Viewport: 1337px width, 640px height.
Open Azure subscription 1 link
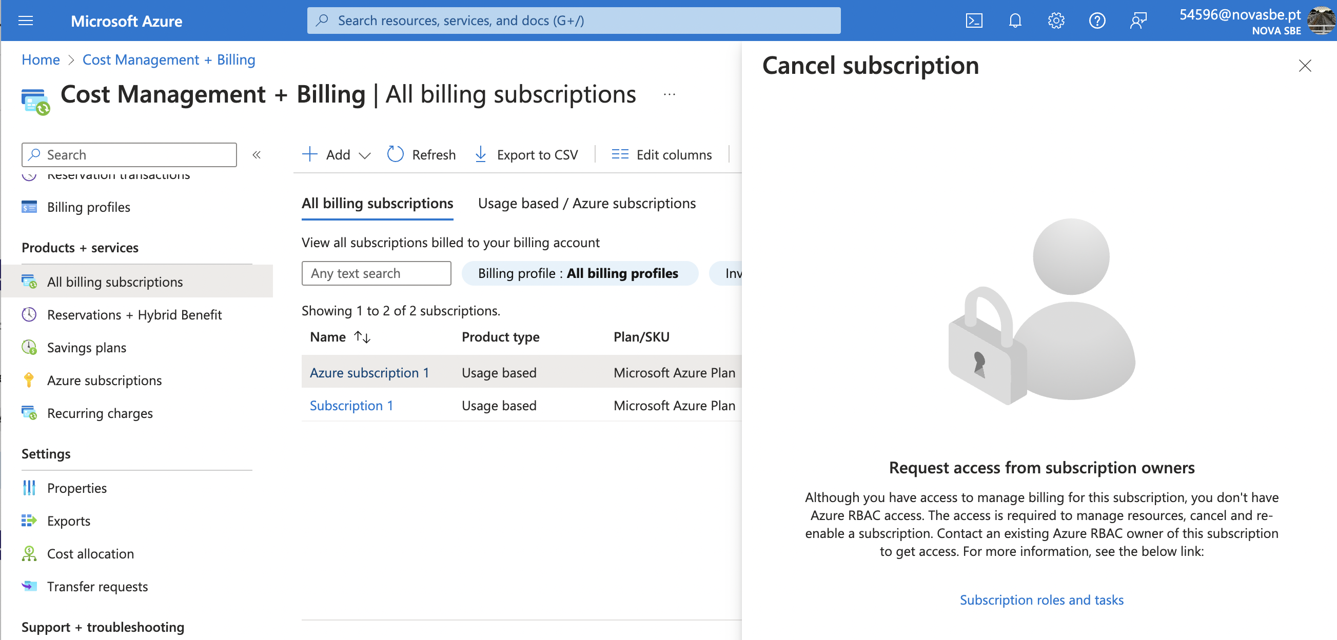point(369,372)
